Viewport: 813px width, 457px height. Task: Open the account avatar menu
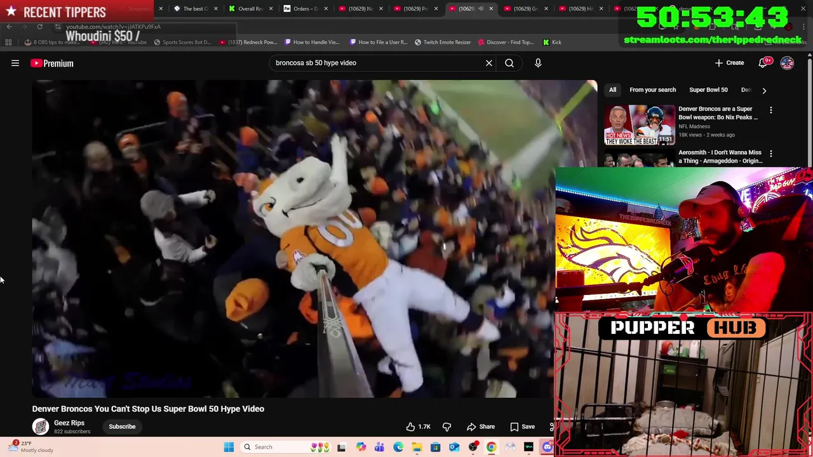coord(787,63)
